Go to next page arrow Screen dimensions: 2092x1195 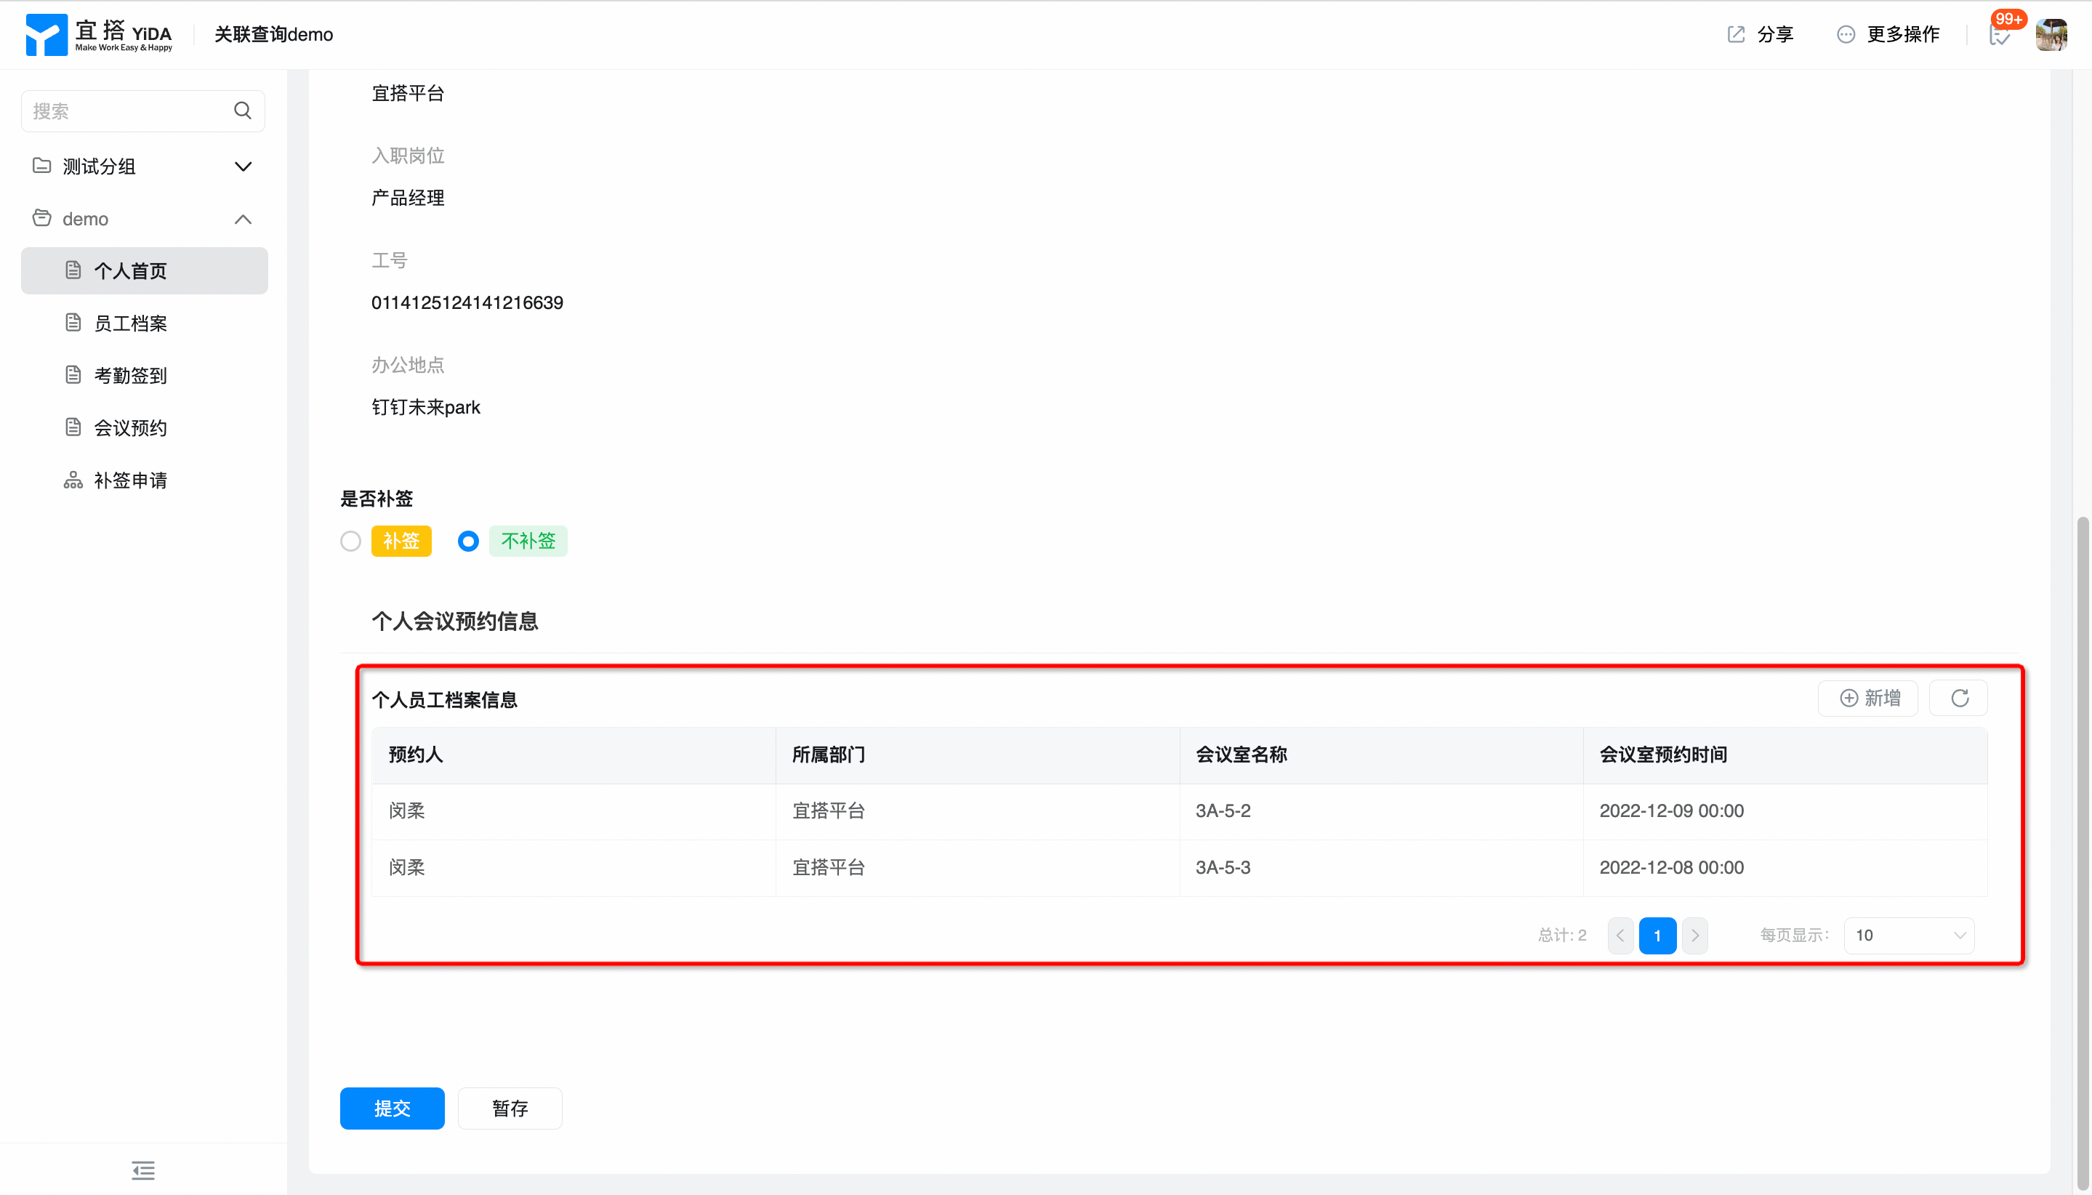click(1695, 936)
